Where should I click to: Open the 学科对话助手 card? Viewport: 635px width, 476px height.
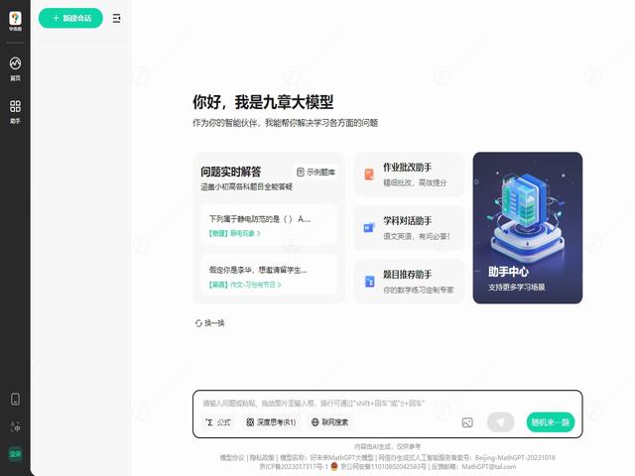[x=409, y=228]
